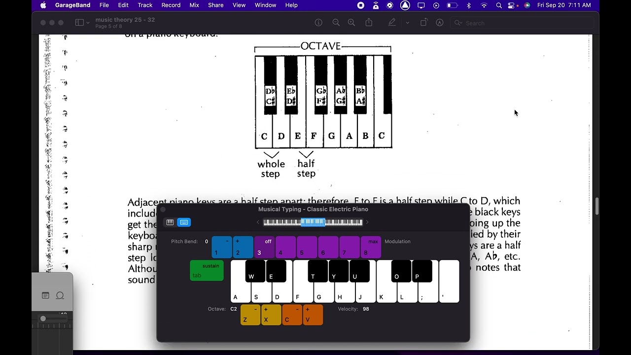Click the Apple logo menu
This screenshot has width=631, height=355.
tap(43, 5)
